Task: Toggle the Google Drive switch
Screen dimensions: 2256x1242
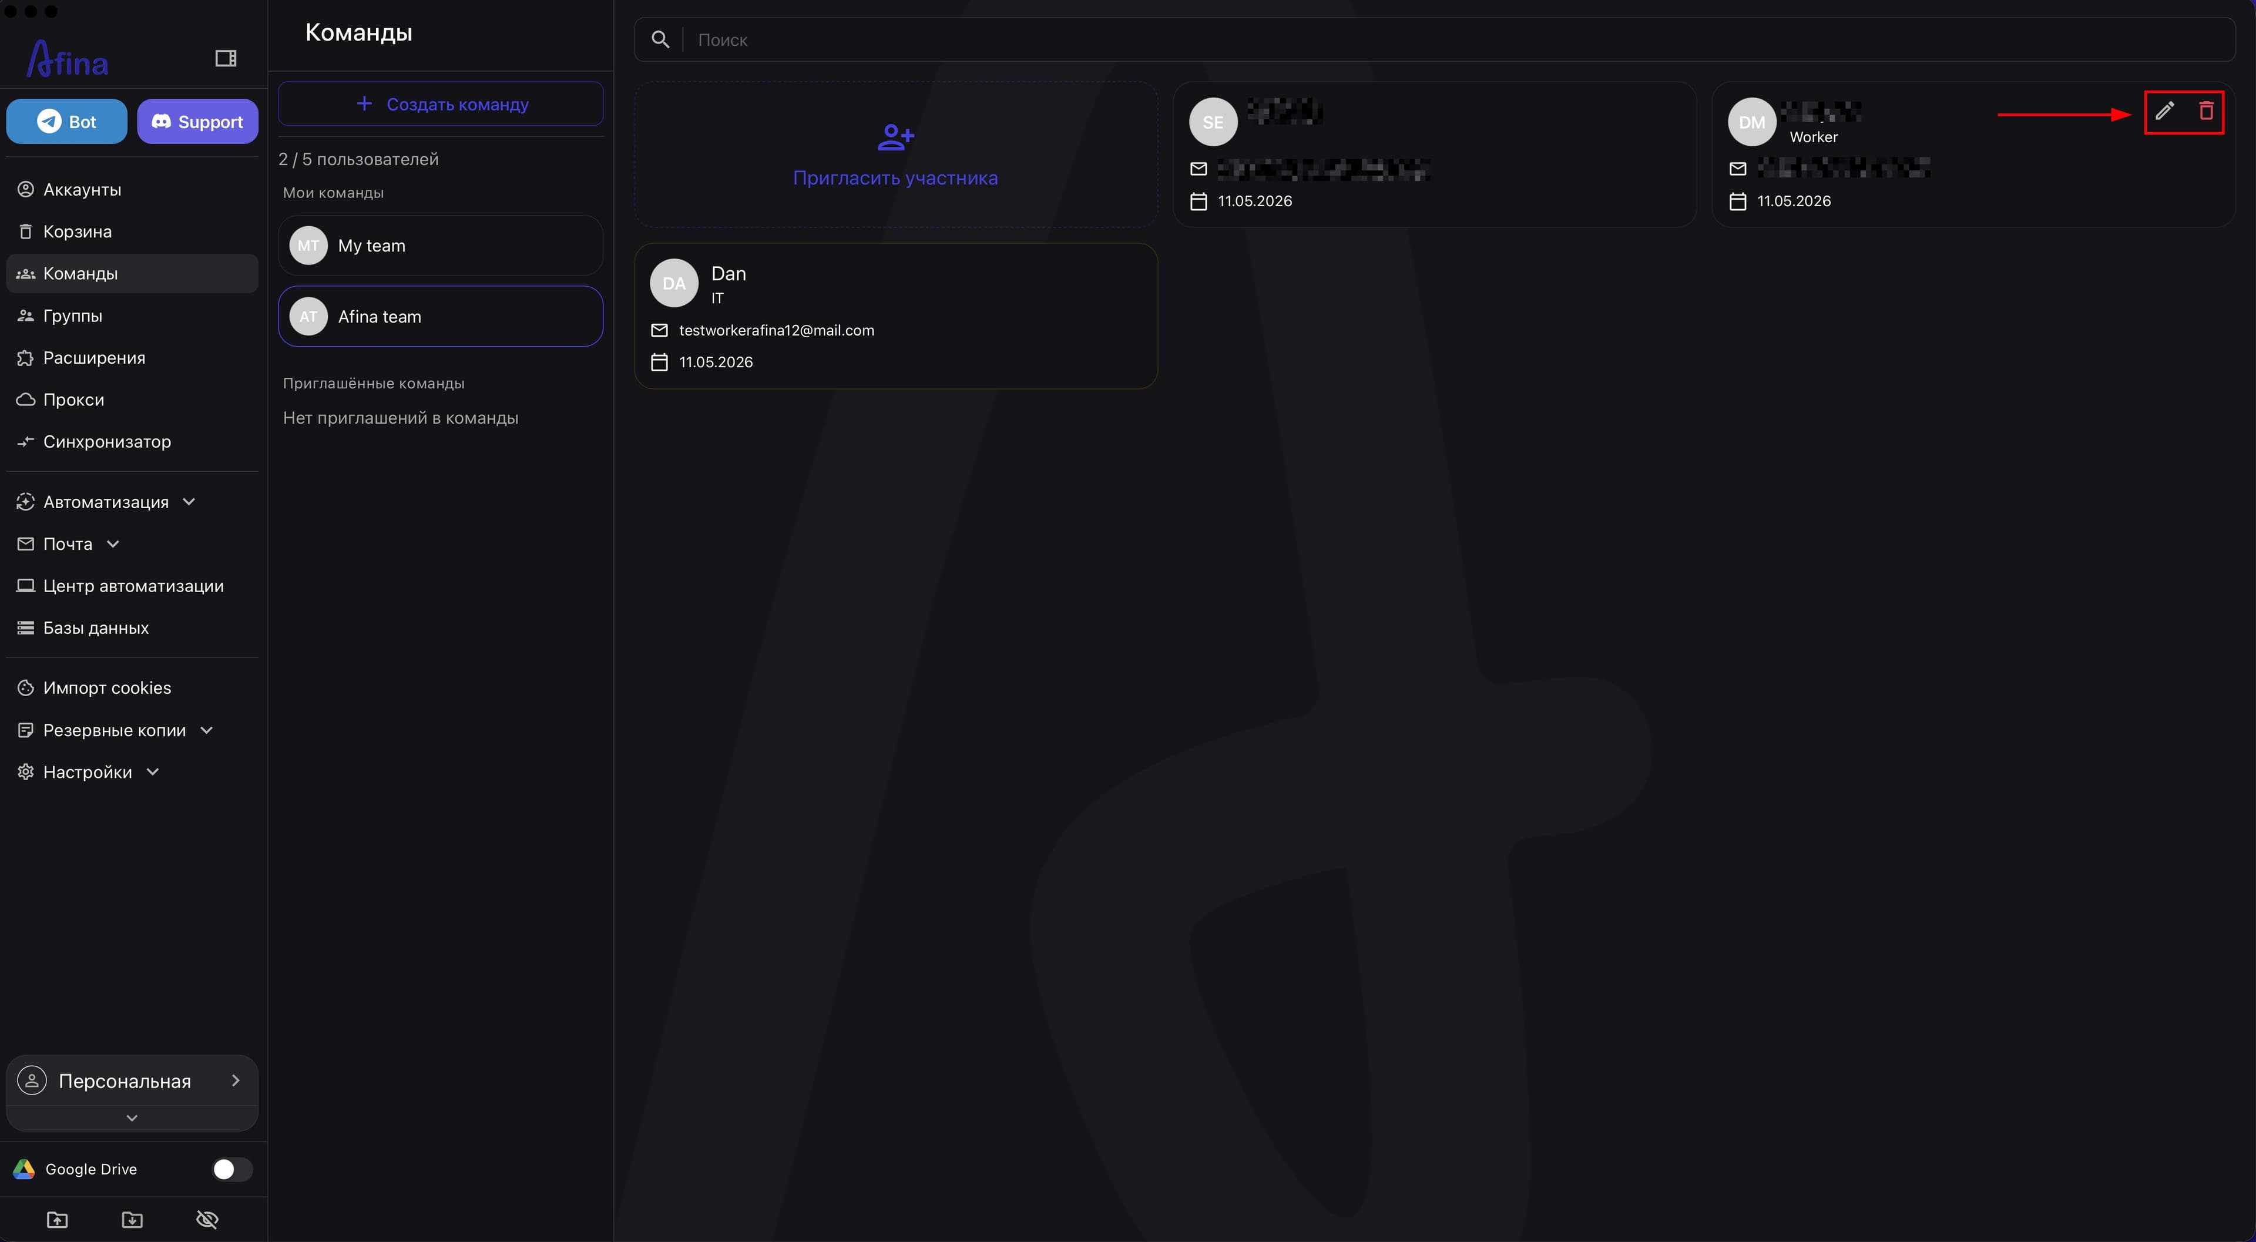Action: pyautogui.click(x=232, y=1169)
